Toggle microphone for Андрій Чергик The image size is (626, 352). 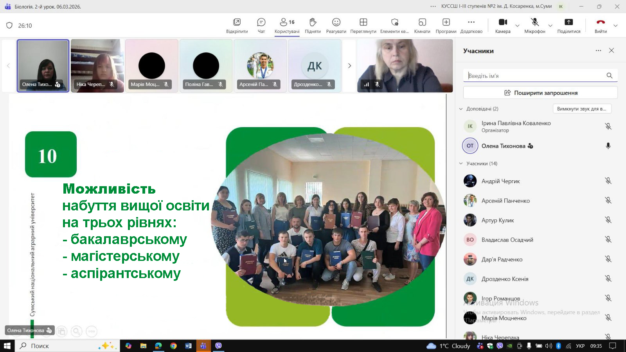(608, 181)
